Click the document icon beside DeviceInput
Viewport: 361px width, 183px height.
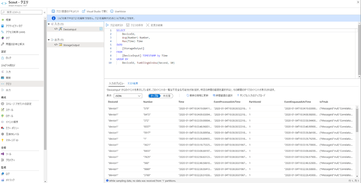pos(101,29)
